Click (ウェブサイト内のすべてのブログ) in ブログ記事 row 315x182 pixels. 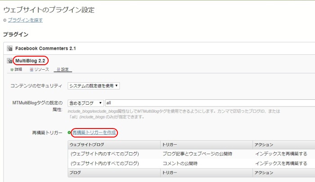[x=105, y=154]
